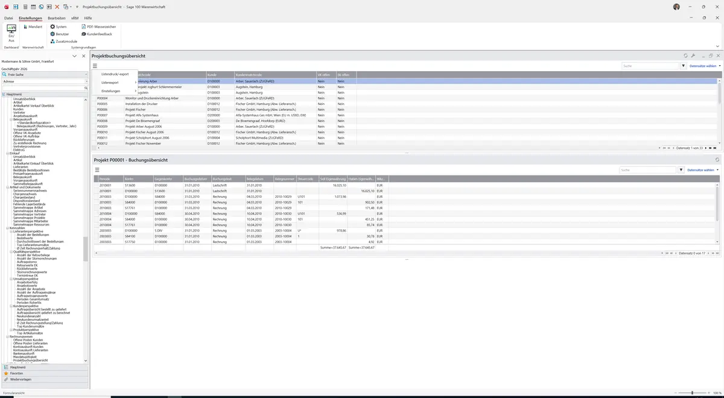Expand the Listenexport submenu
This screenshot has width=724, height=398.
point(119,82)
